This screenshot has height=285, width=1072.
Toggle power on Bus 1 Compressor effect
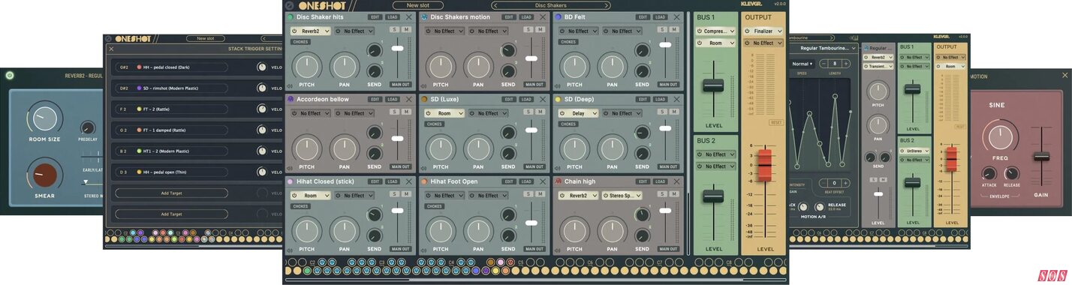(699, 31)
